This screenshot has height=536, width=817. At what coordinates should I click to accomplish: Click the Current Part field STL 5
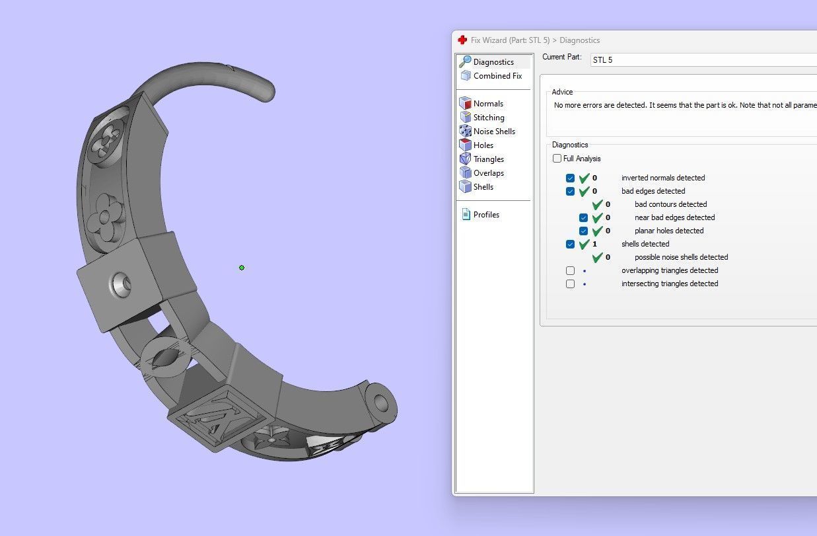[x=703, y=59]
